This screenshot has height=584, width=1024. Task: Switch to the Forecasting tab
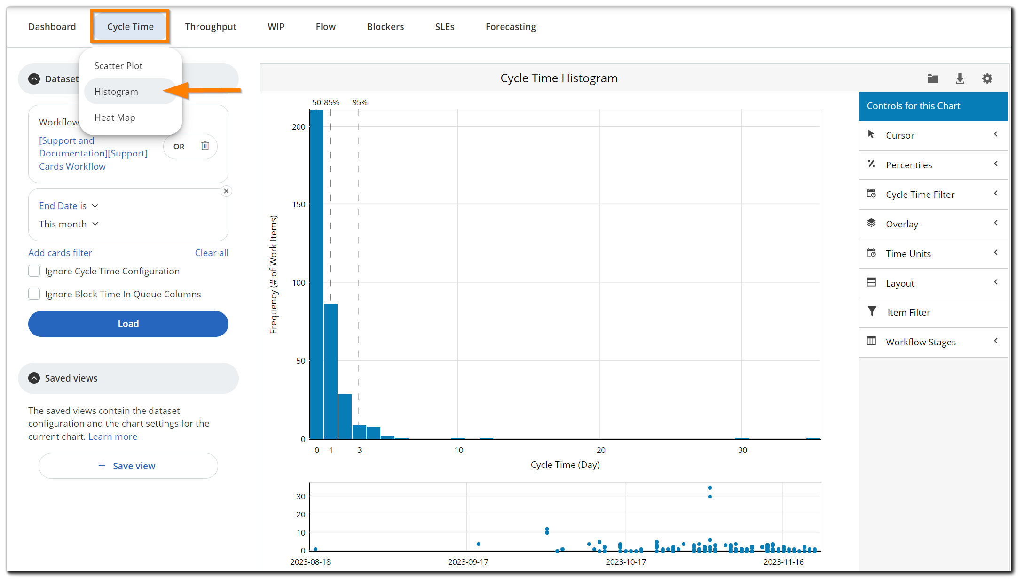pos(511,27)
